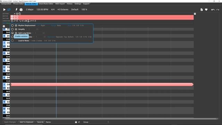The width and height of the screenshot is (222, 125).
Task: Click the dice icon beside Simplify
Action: coord(16,29)
